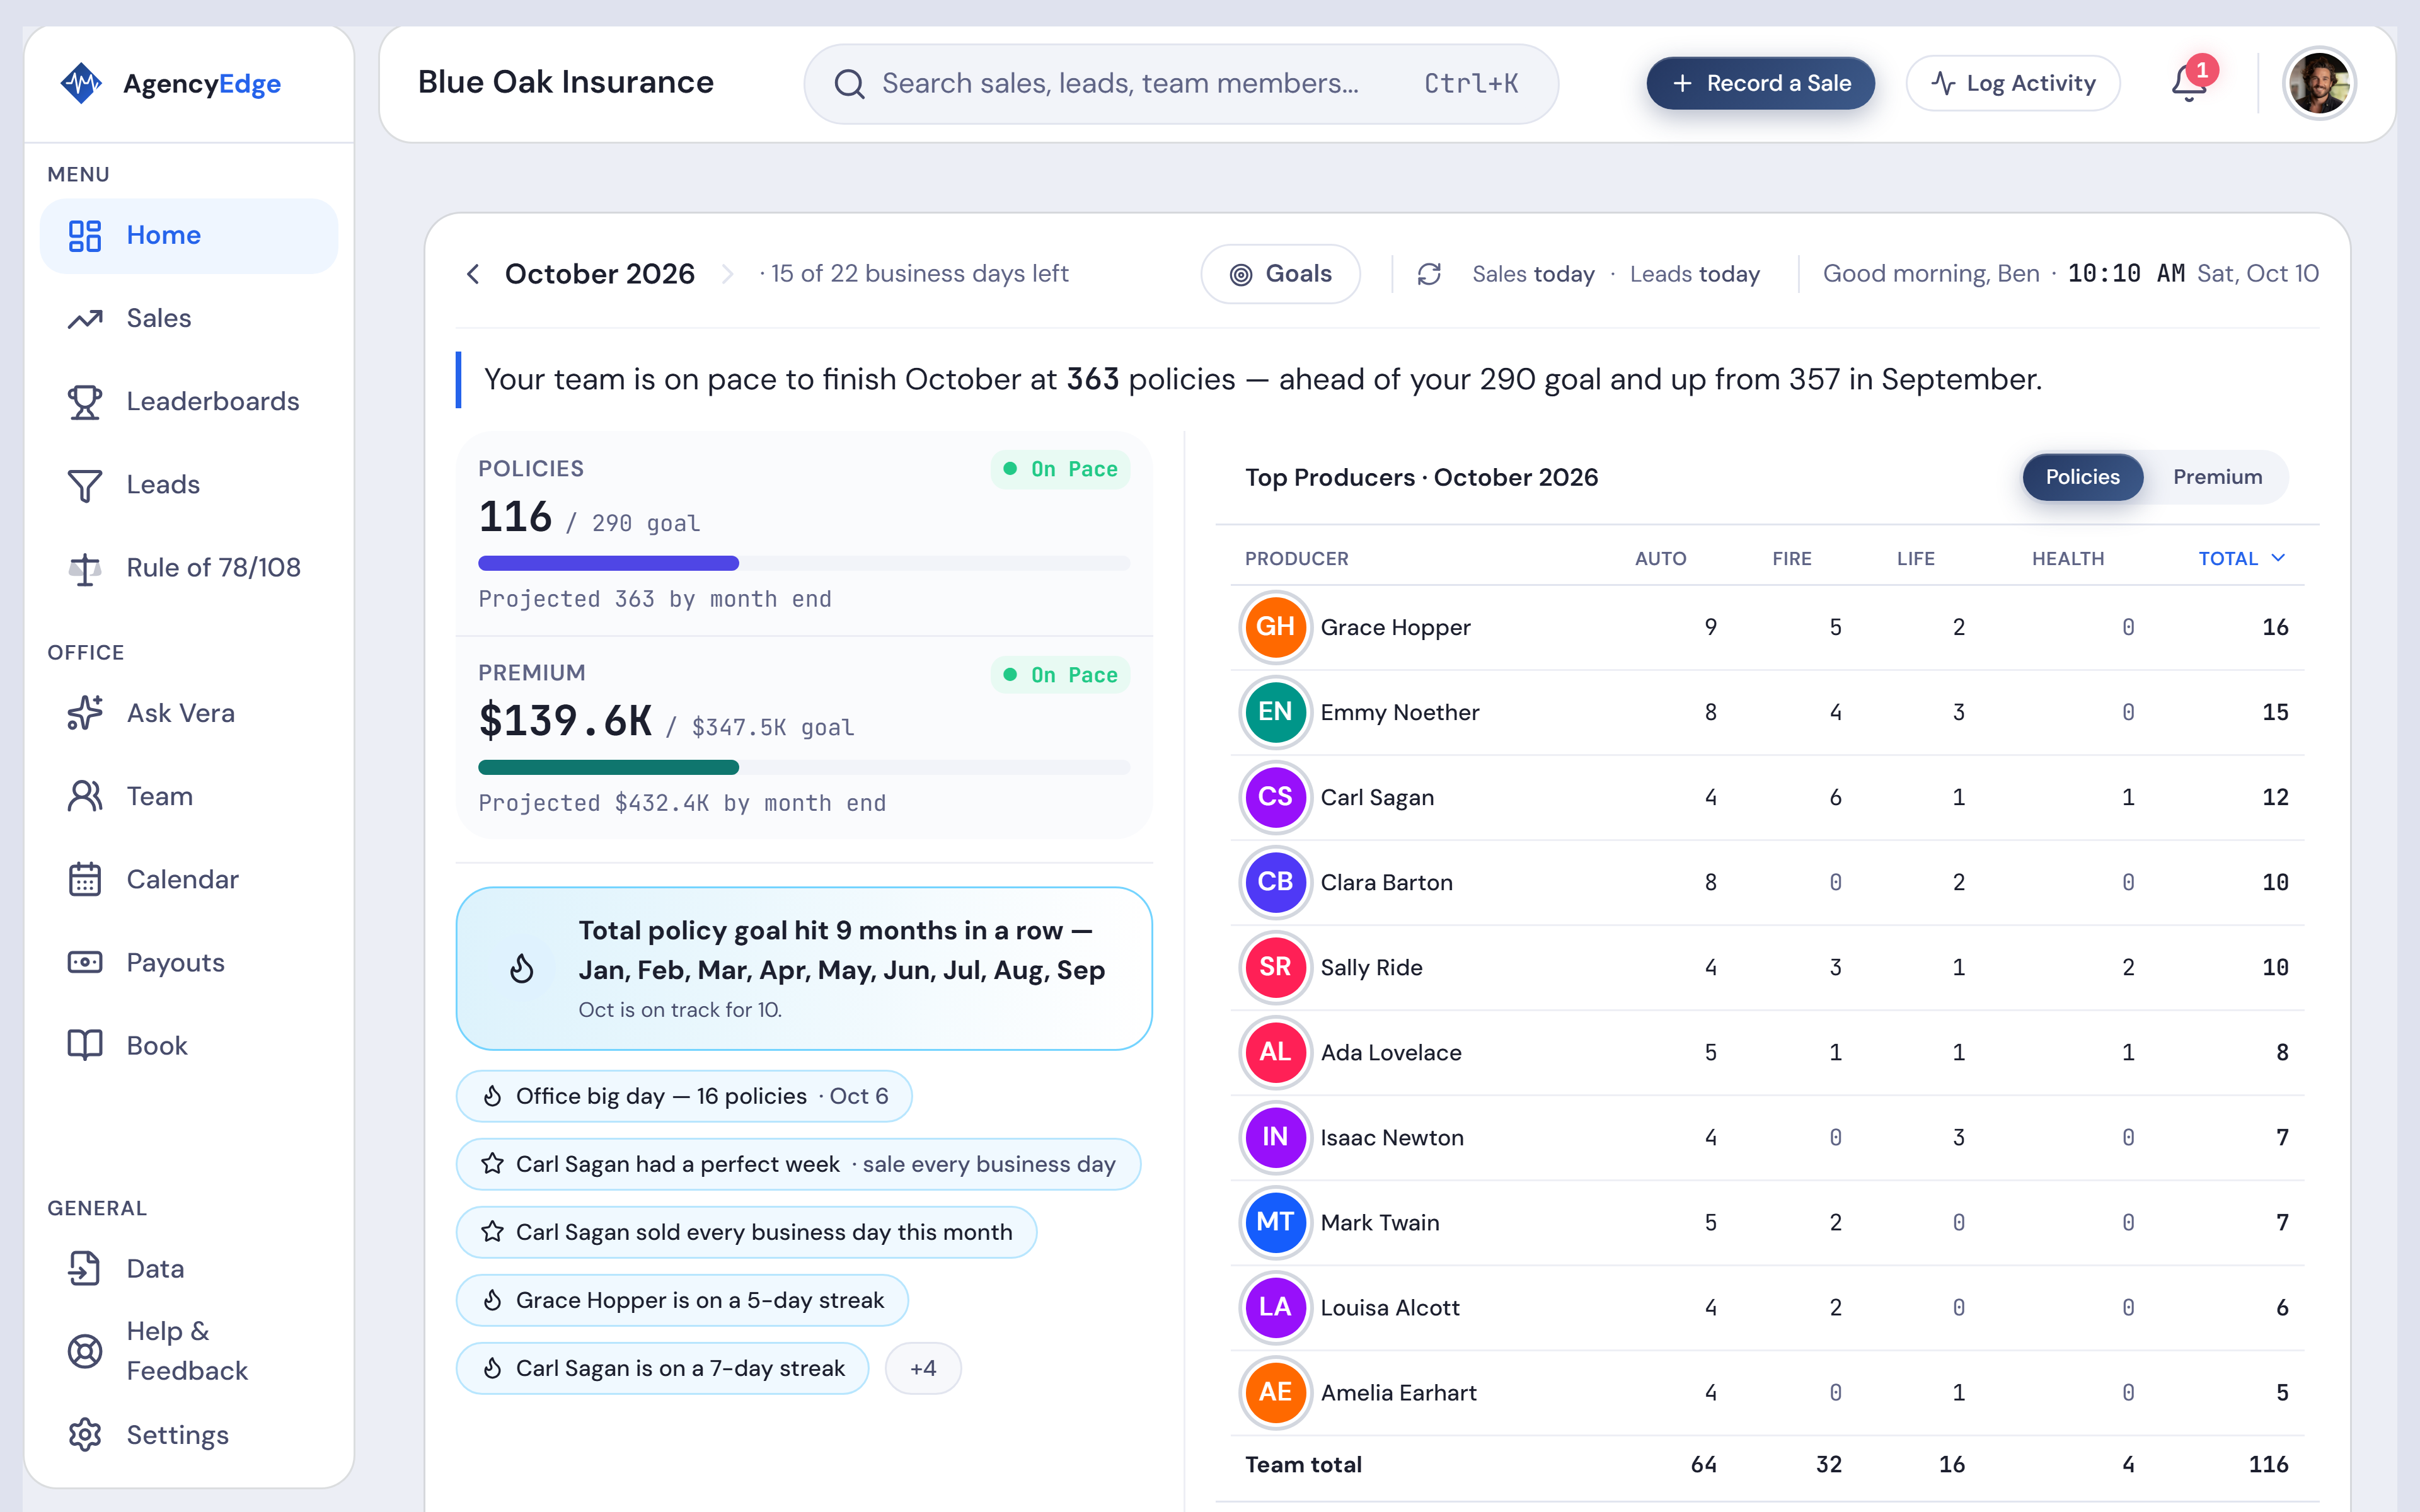The image size is (2420, 1512).
Task: Sort by AUTO column header
Action: tap(1660, 558)
